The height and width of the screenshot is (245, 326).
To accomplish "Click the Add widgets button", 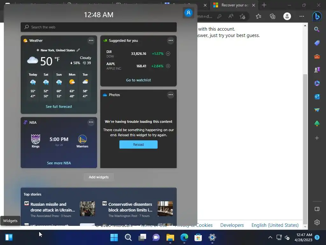I will [99, 177].
